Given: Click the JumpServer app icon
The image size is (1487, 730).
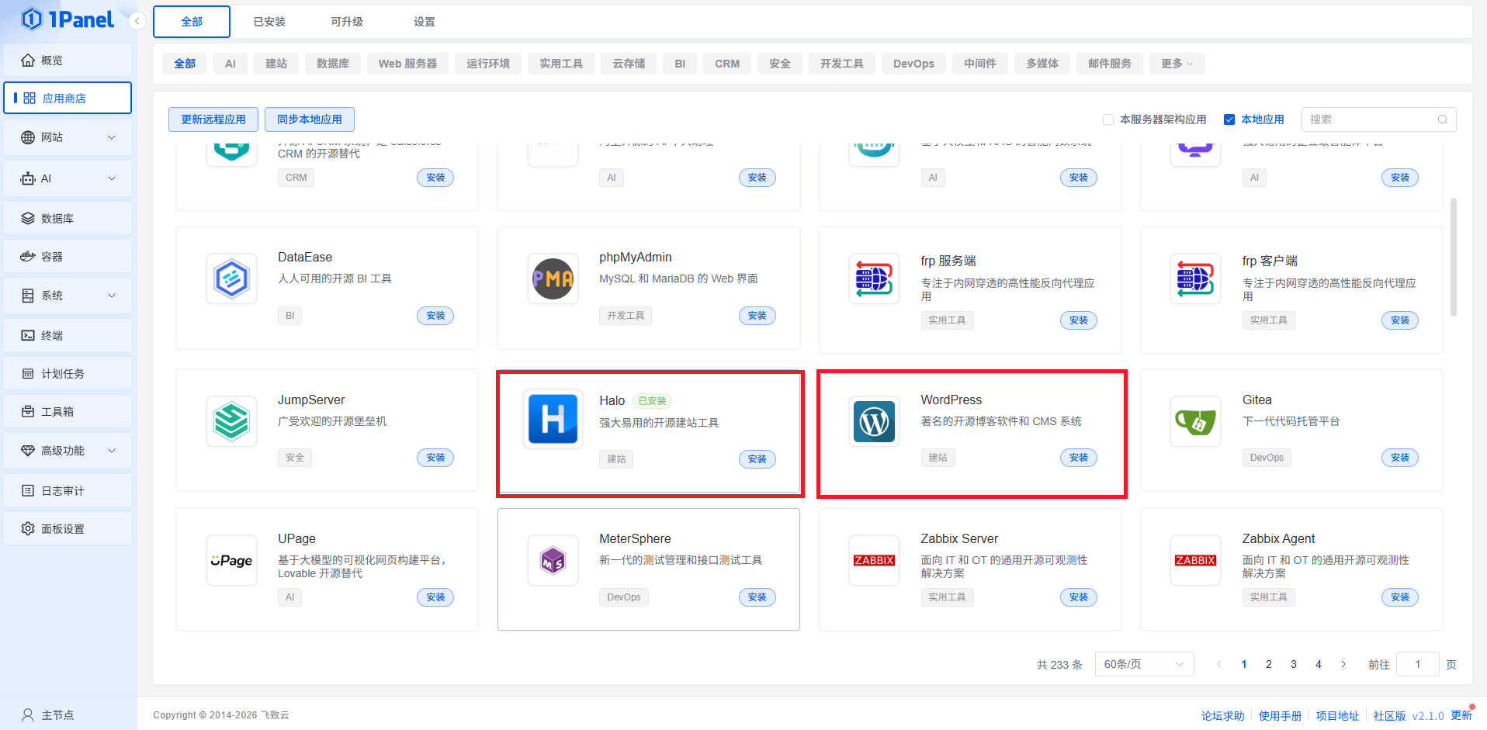Looking at the screenshot, I should pyautogui.click(x=231, y=421).
